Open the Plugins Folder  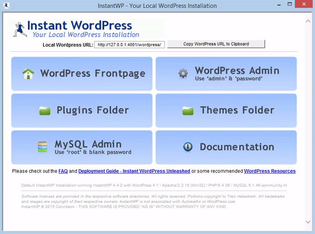(82, 110)
